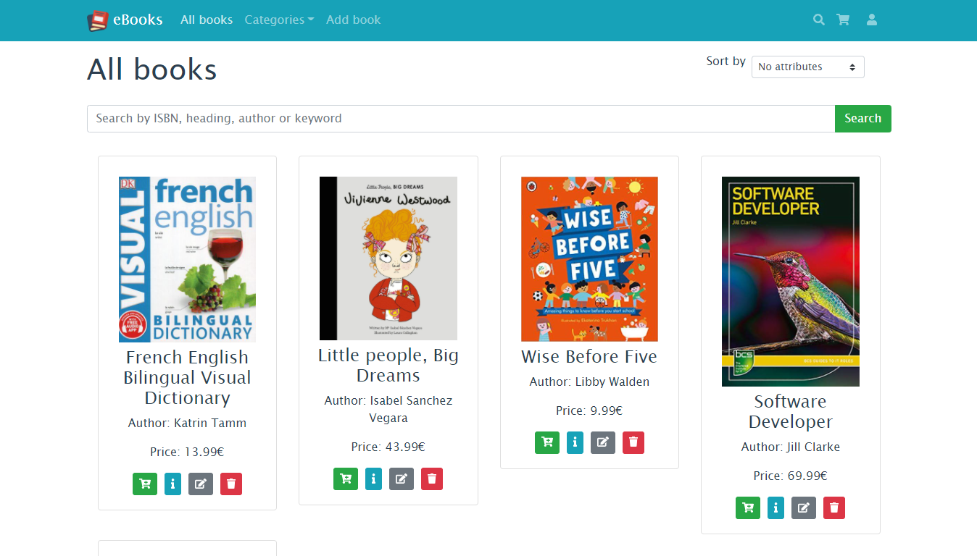977x556 pixels.
Task: Delete French English Bilingual Visual Dictionary
Action: [231, 484]
